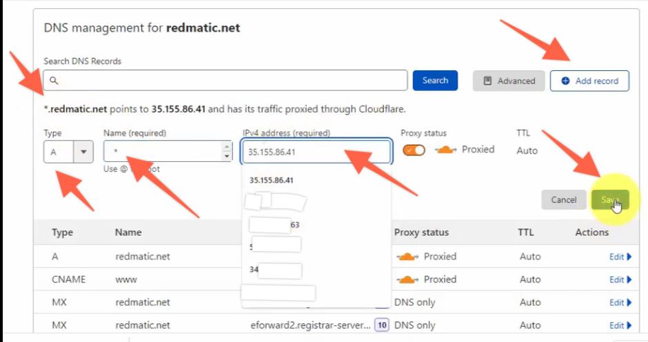Click Edit on the A redmatic.net row
648x342 pixels.
click(x=620, y=256)
